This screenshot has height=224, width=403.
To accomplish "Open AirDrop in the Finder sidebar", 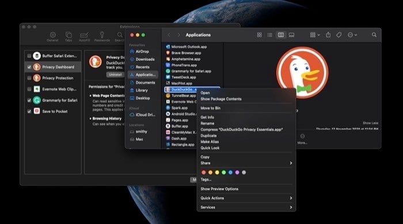I will pos(142,52).
